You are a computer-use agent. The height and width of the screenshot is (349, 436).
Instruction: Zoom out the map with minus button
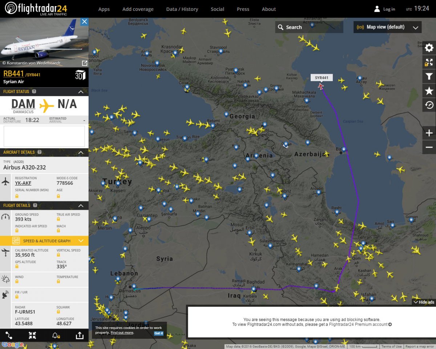429,147
